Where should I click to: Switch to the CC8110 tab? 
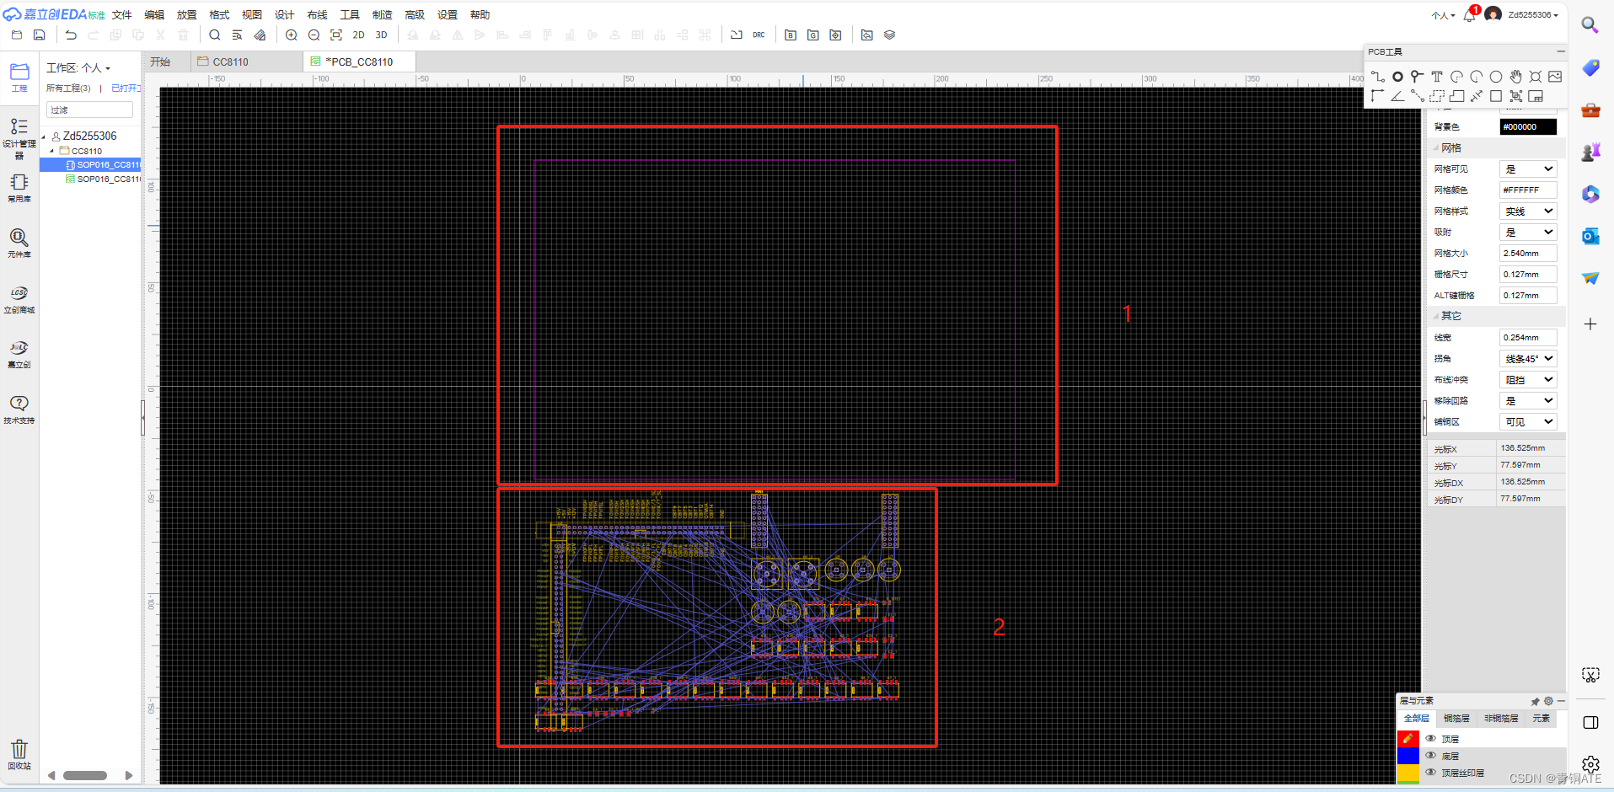(x=246, y=62)
